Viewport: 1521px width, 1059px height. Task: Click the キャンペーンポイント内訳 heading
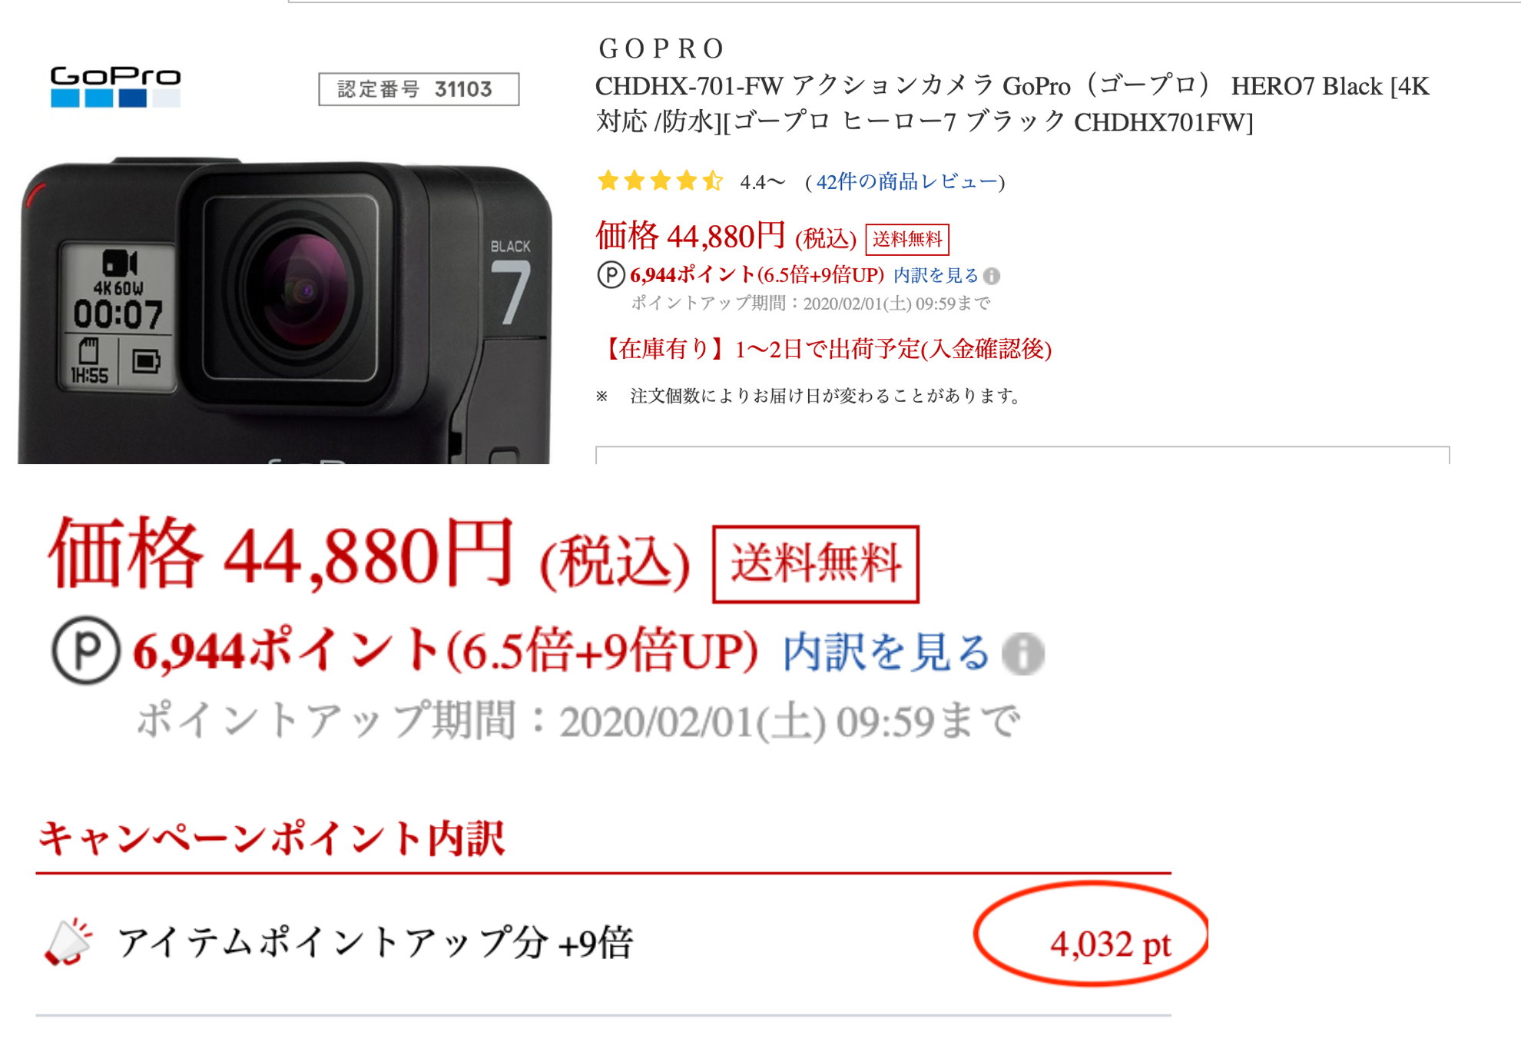pos(271,838)
